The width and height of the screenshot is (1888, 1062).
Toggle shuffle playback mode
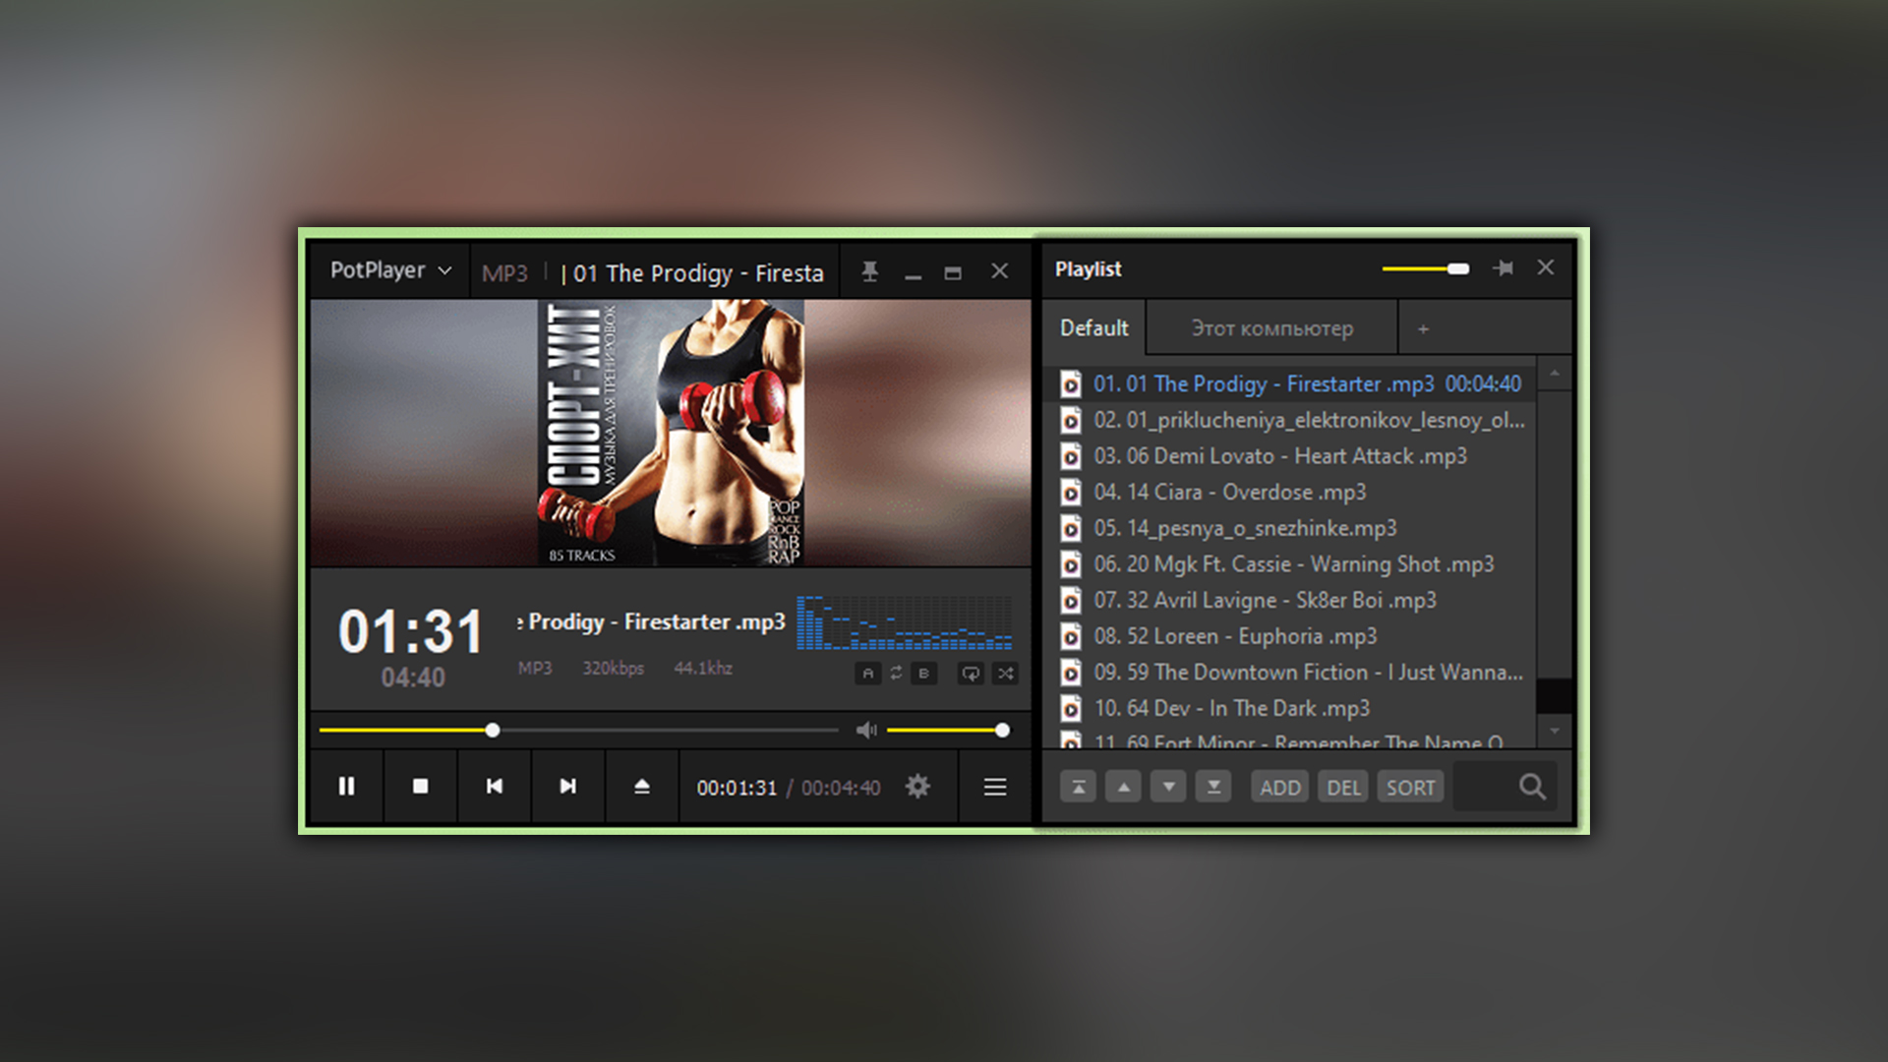pos(1005,674)
